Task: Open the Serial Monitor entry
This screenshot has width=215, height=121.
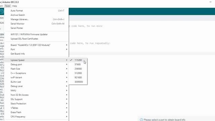Action: click(36, 24)
